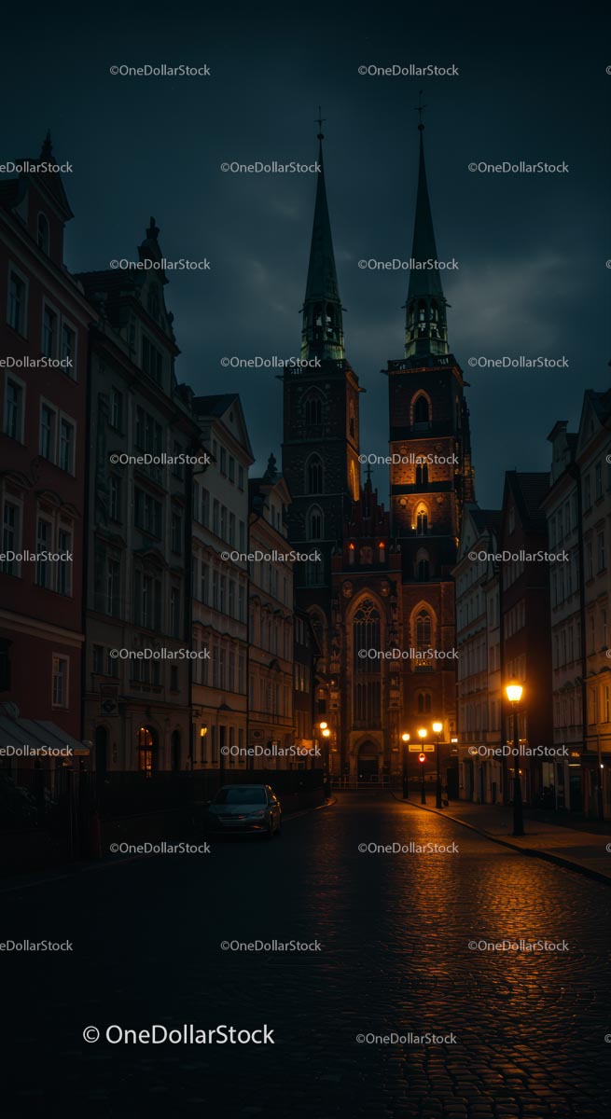Click the red traffic signal near the church
This screenshot has height=1119, width=611.
tap(422, 758)
